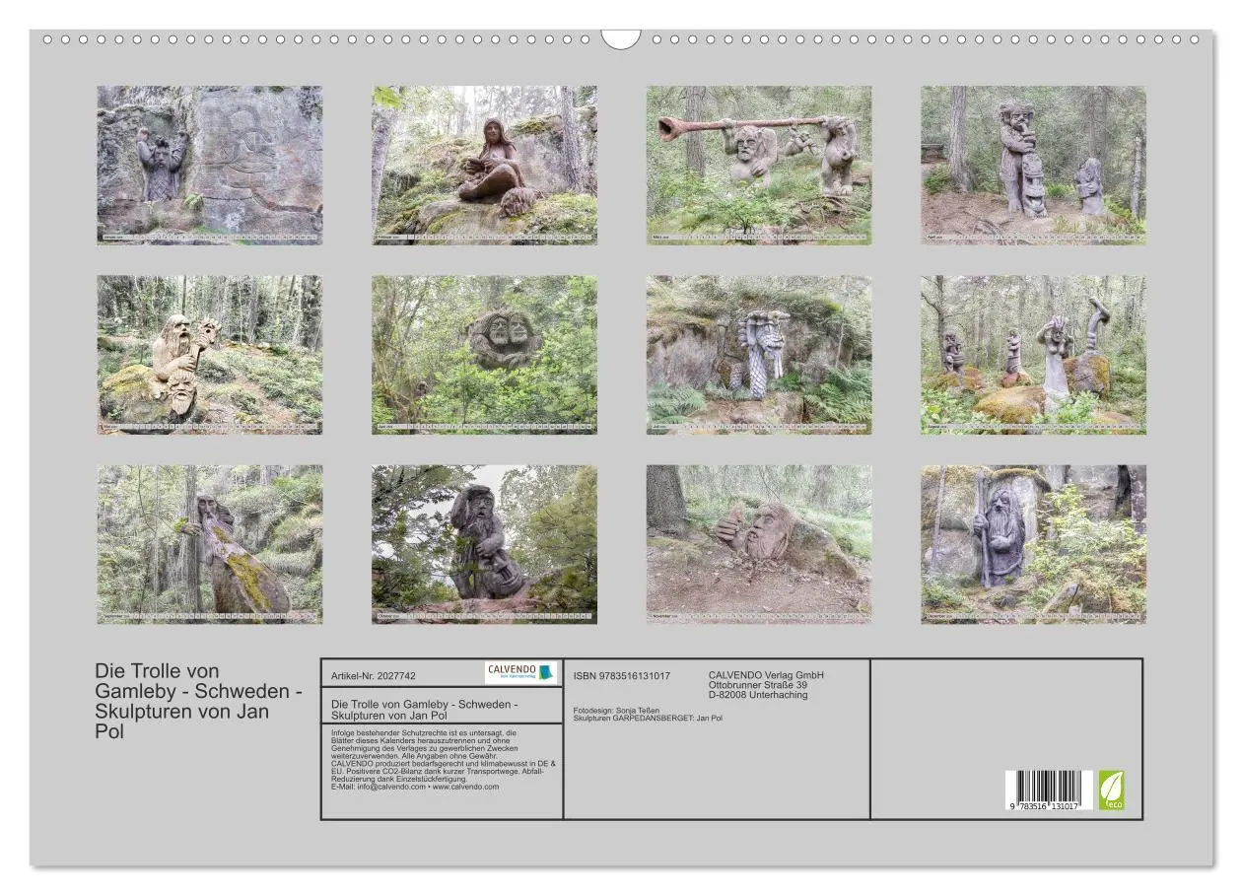The height and width of the screenshot is (895, 1242).
Task: Open the November photo of the face carved in the ground
Action: click(759, 544)
